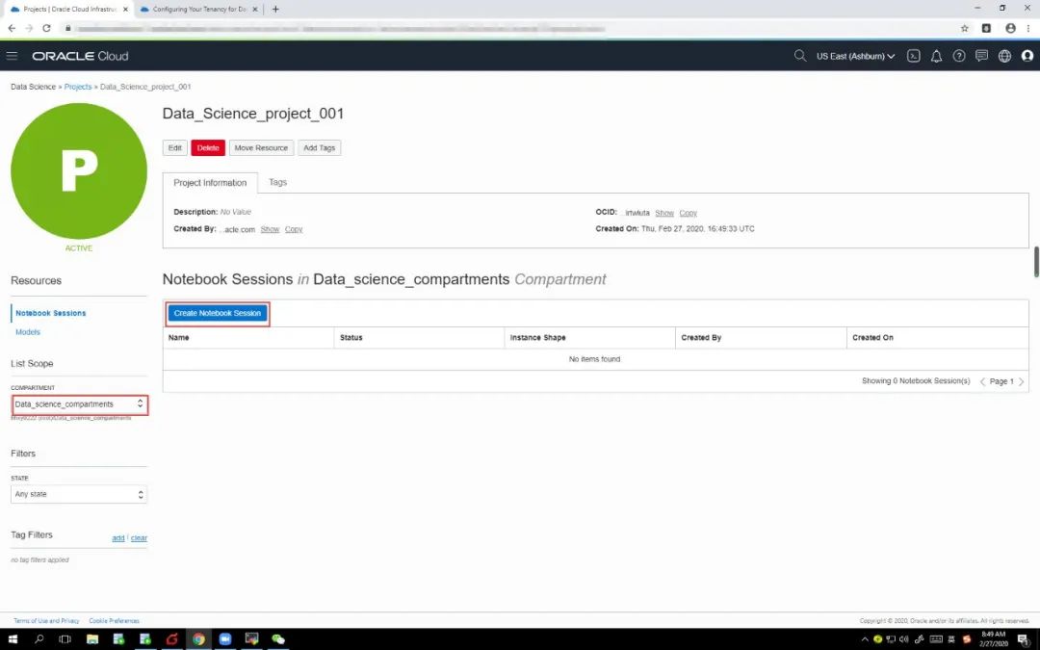This screenshot has width=1040, height=650.
Task: Click the browser extension icon beside the star
Action: click(986, 29)
